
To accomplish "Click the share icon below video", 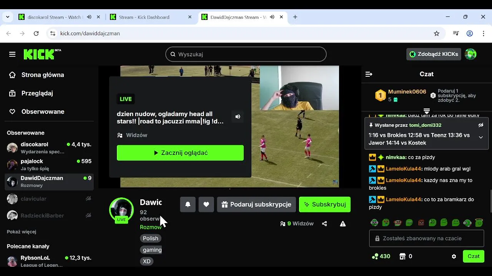I will (x=324, y=223).
